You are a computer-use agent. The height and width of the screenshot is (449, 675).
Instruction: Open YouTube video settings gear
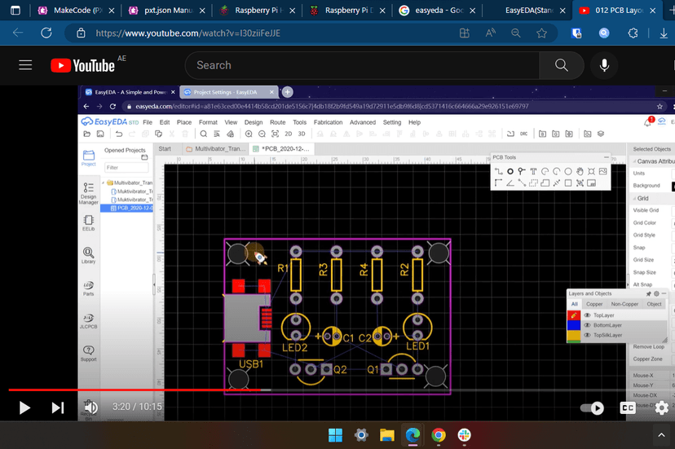pyautogui.click(x=661, y=407)
